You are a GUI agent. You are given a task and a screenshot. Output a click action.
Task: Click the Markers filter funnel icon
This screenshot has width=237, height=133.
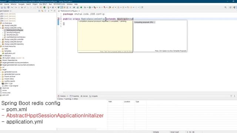click(231, 96)
